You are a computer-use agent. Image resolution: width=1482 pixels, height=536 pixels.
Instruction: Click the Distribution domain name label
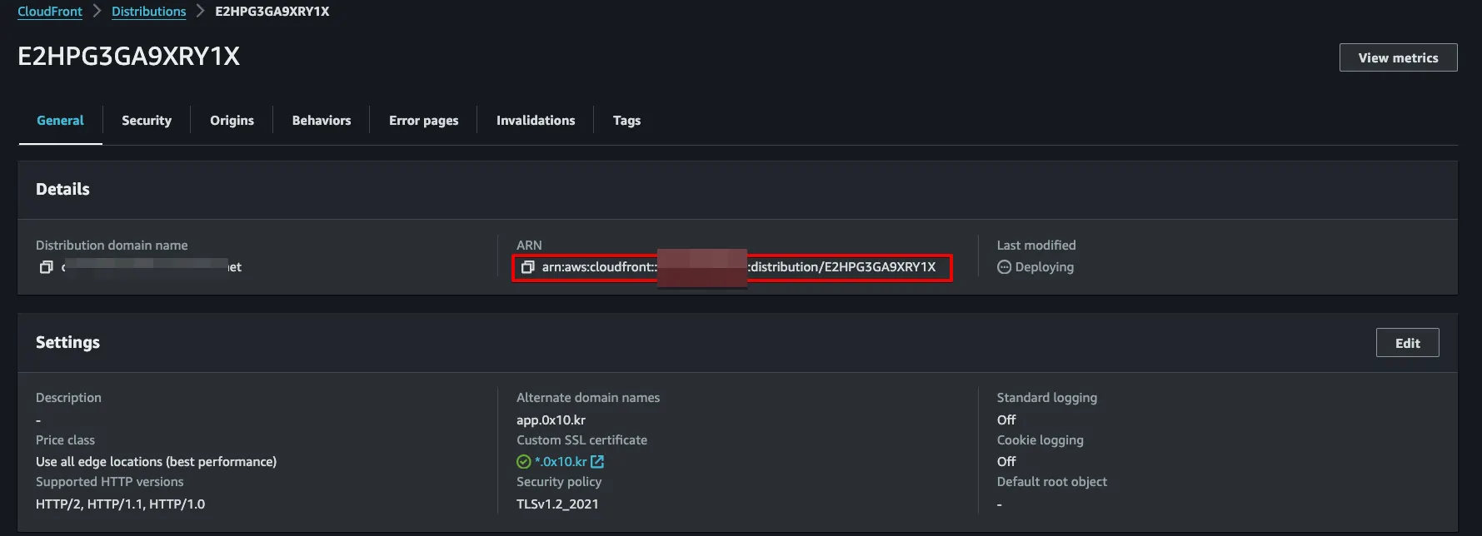coord(112,246)
